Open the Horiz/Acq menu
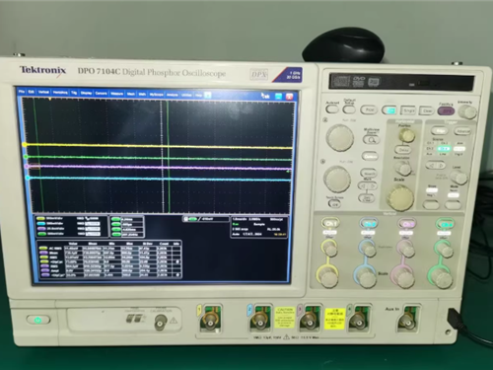The width and height of the screenshot is (493, 370). tap(60, 93)
